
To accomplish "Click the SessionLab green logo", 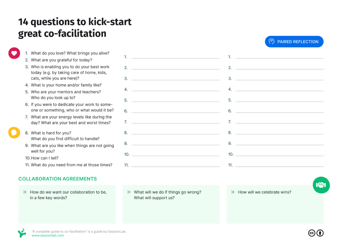I will (22, 233).
